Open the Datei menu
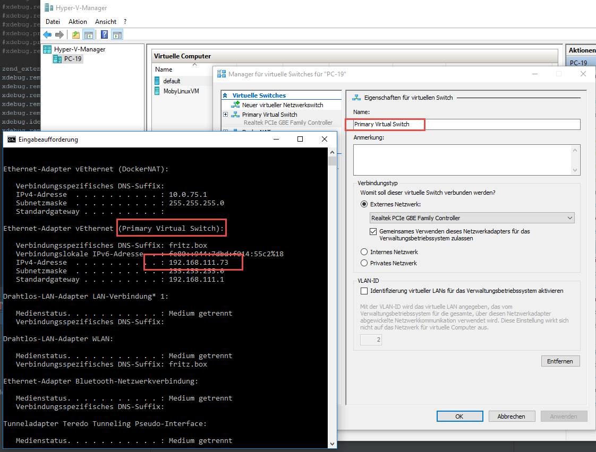The height and width of the screenshot is (452, 596). 53,22
